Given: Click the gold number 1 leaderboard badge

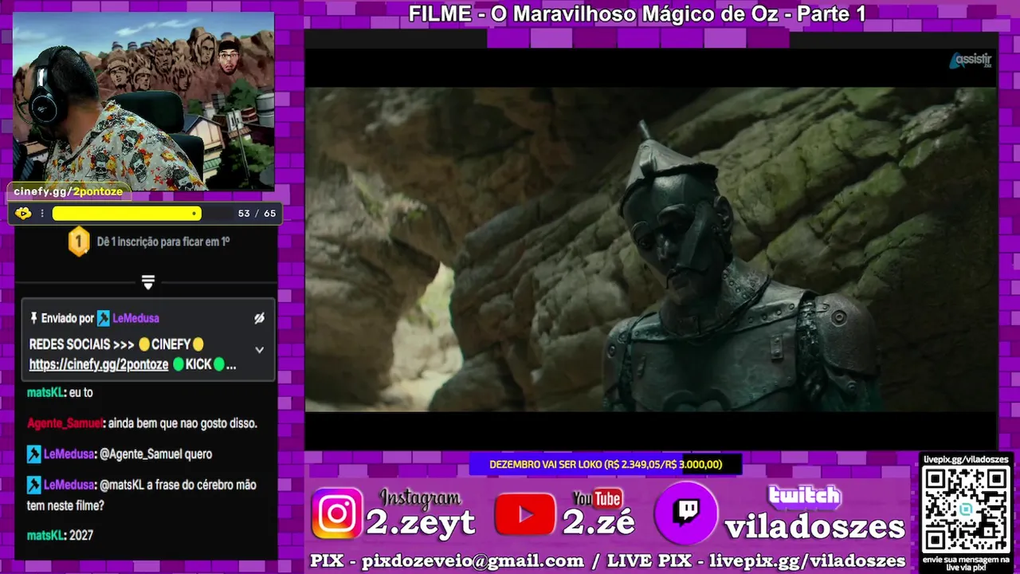Looking at the screenshot, I should 78,241.
